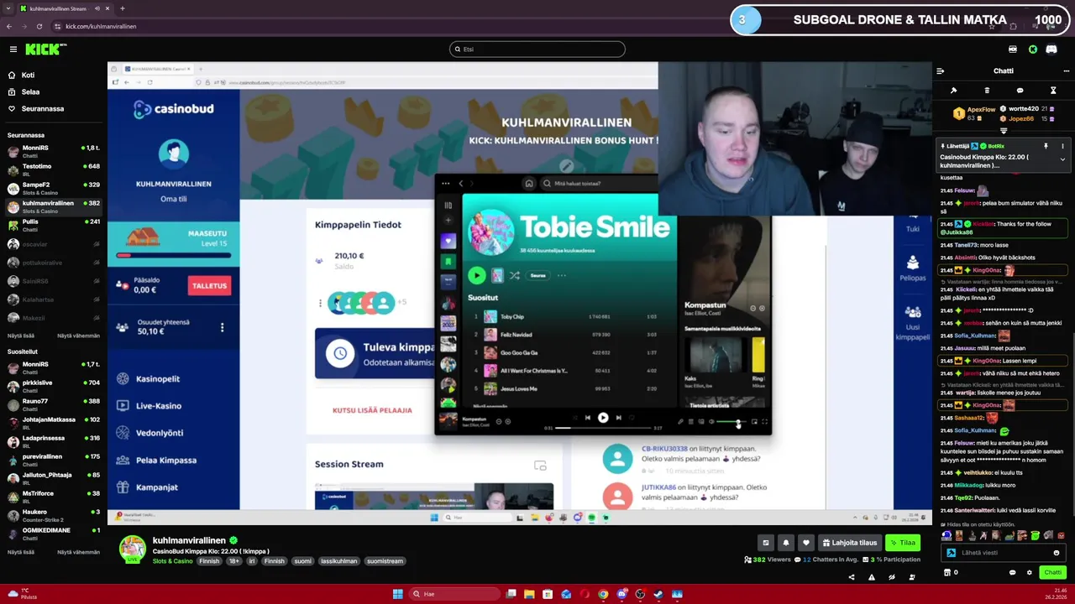This screenshot has height=604, width=1075.
Task: Click chat bubble icon beside gear
Action: pos(1012,572)
